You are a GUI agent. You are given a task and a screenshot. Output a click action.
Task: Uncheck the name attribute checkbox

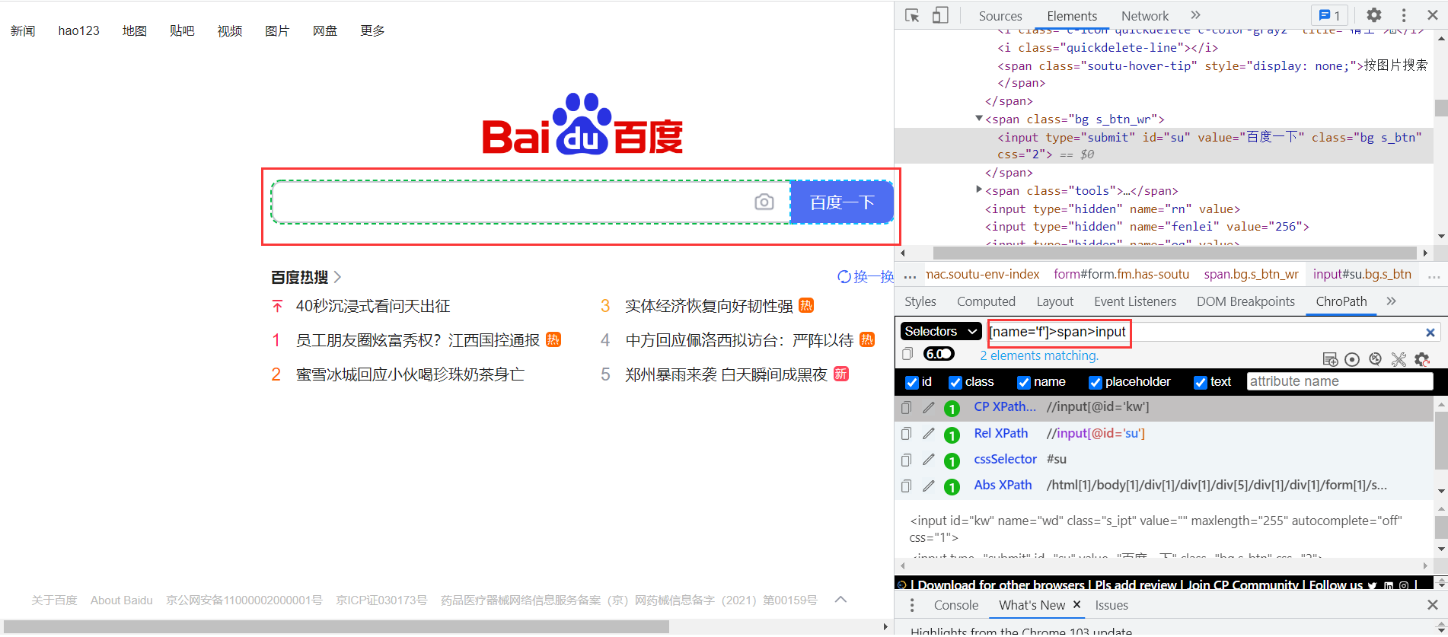point(1024,382)
